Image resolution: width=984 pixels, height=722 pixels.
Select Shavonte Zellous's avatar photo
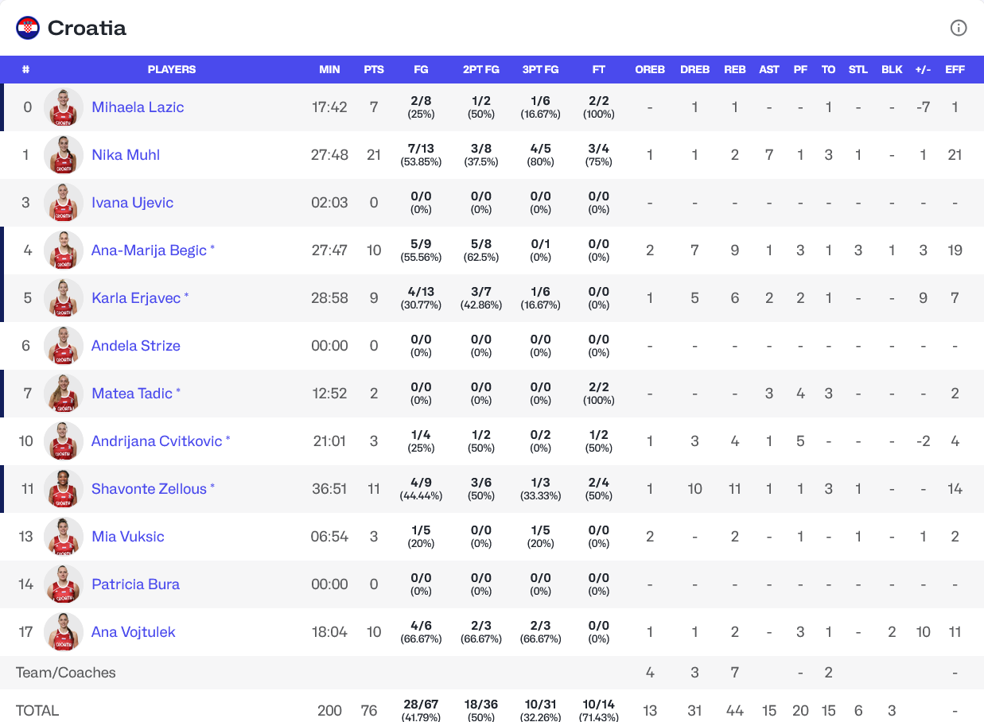[x=64, y=489]
